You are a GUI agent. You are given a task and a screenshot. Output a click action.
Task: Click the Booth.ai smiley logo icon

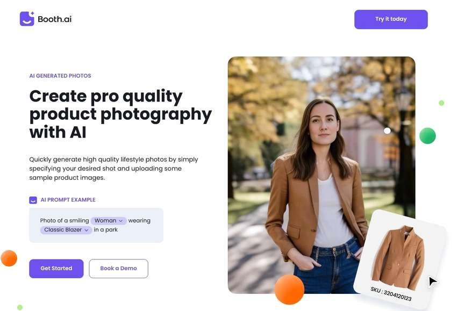[x=27, y=19]
